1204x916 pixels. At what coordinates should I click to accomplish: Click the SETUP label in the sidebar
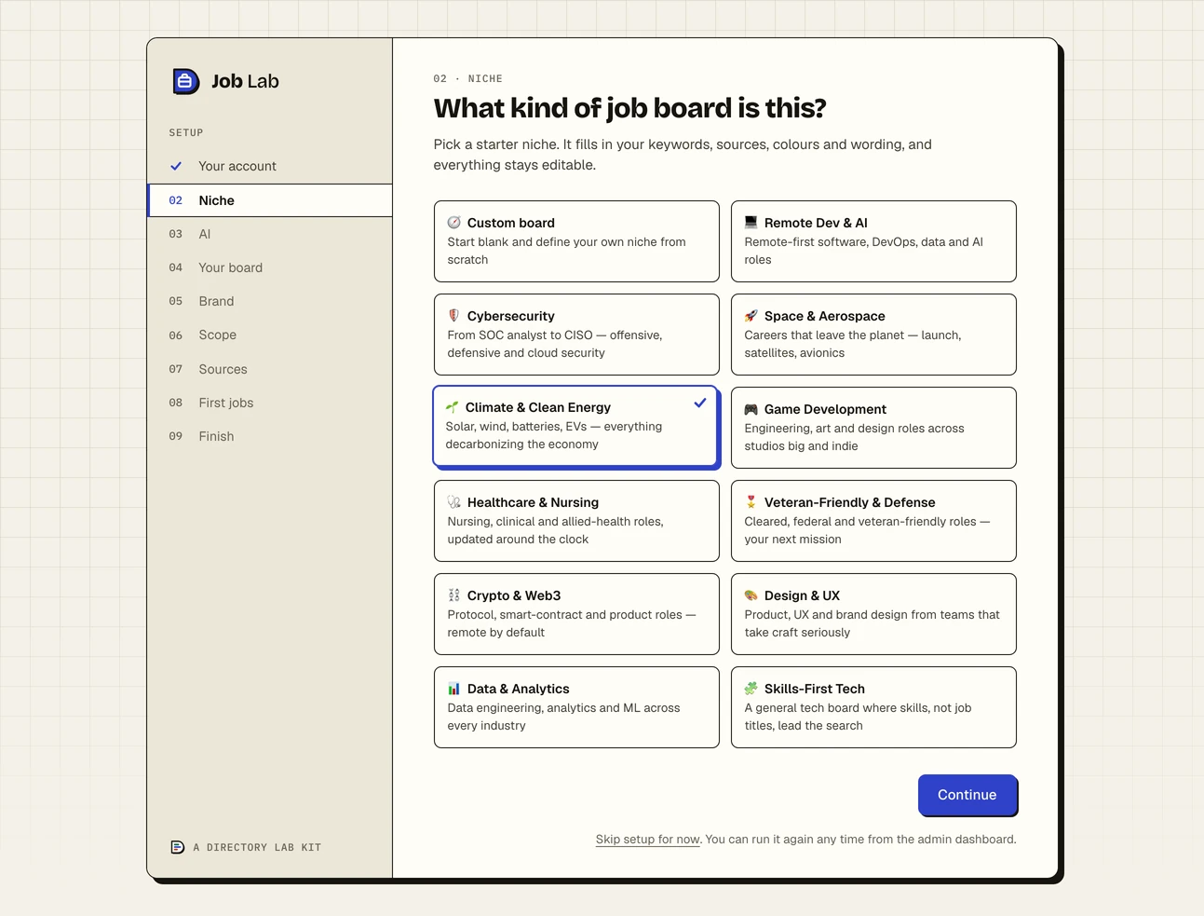click(186, 133)
